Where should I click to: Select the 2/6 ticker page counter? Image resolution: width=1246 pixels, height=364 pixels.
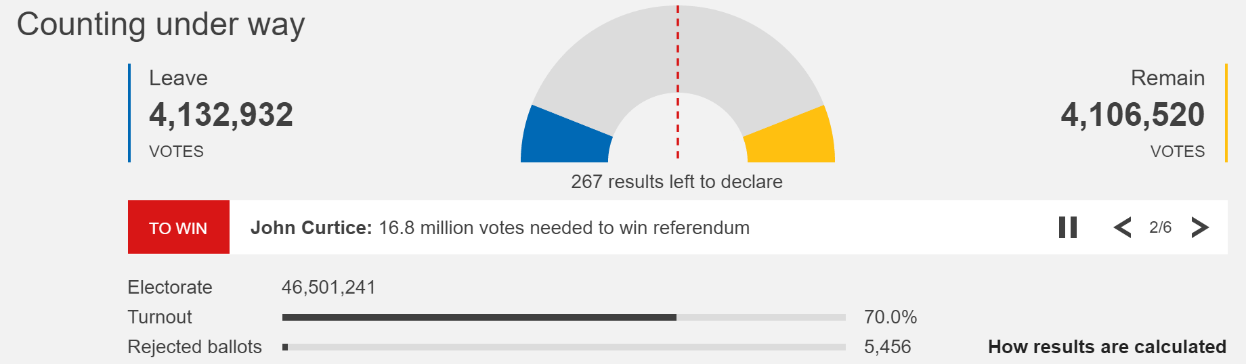(1160, 227)
